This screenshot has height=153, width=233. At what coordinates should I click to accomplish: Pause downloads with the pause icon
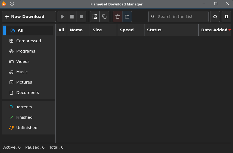(72, 17)
